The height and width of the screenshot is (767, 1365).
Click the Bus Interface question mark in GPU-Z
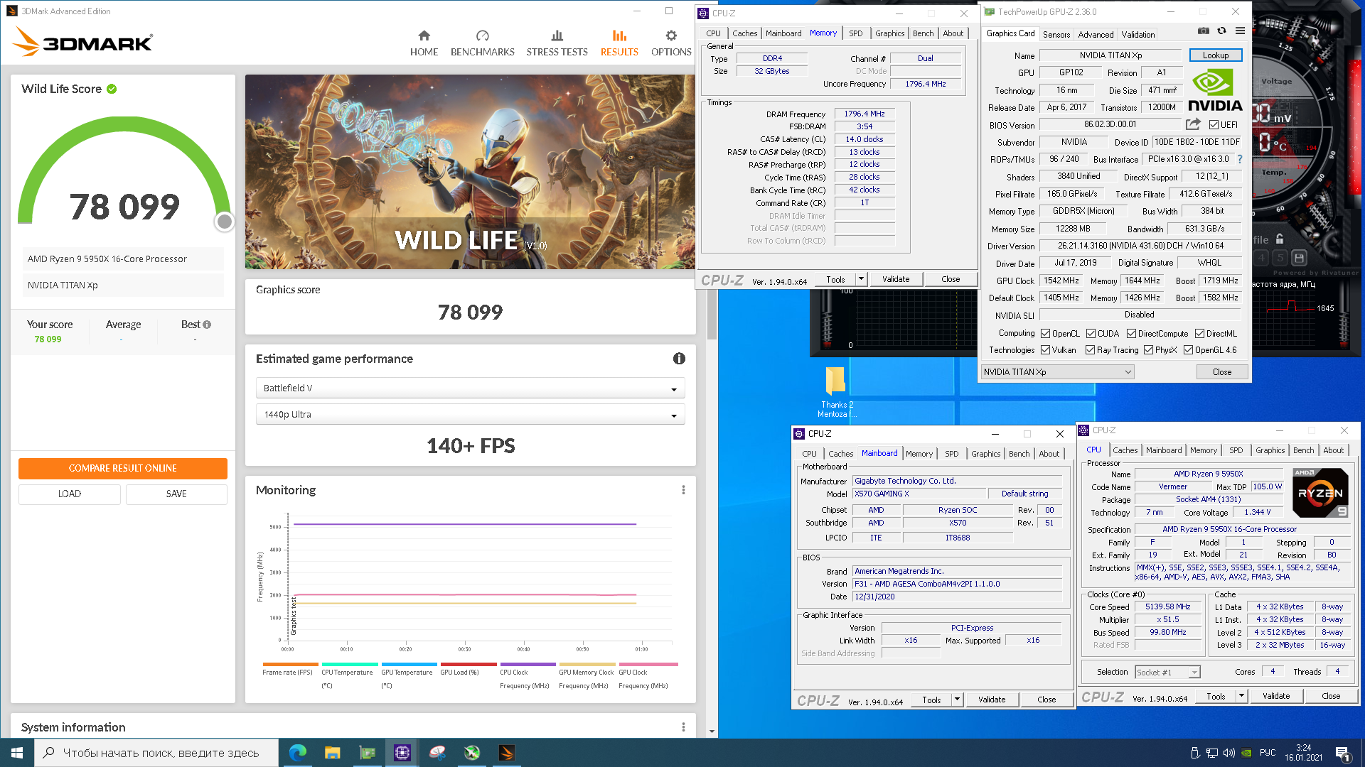pyautogui.click(x=1240, y=159)
